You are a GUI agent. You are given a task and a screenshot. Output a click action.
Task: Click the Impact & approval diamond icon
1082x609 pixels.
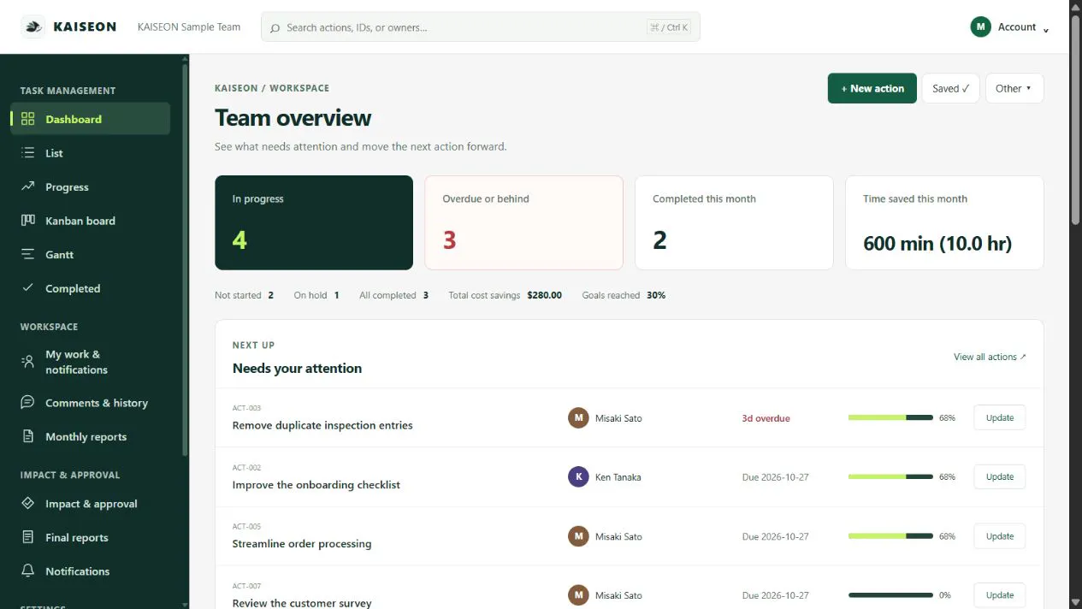28,504
